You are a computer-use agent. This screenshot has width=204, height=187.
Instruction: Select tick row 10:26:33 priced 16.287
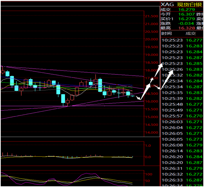coord(182,180)
